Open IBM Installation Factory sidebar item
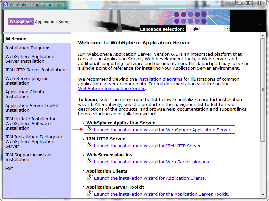This screenshot has width=269, height=201. tap(34, 141)
